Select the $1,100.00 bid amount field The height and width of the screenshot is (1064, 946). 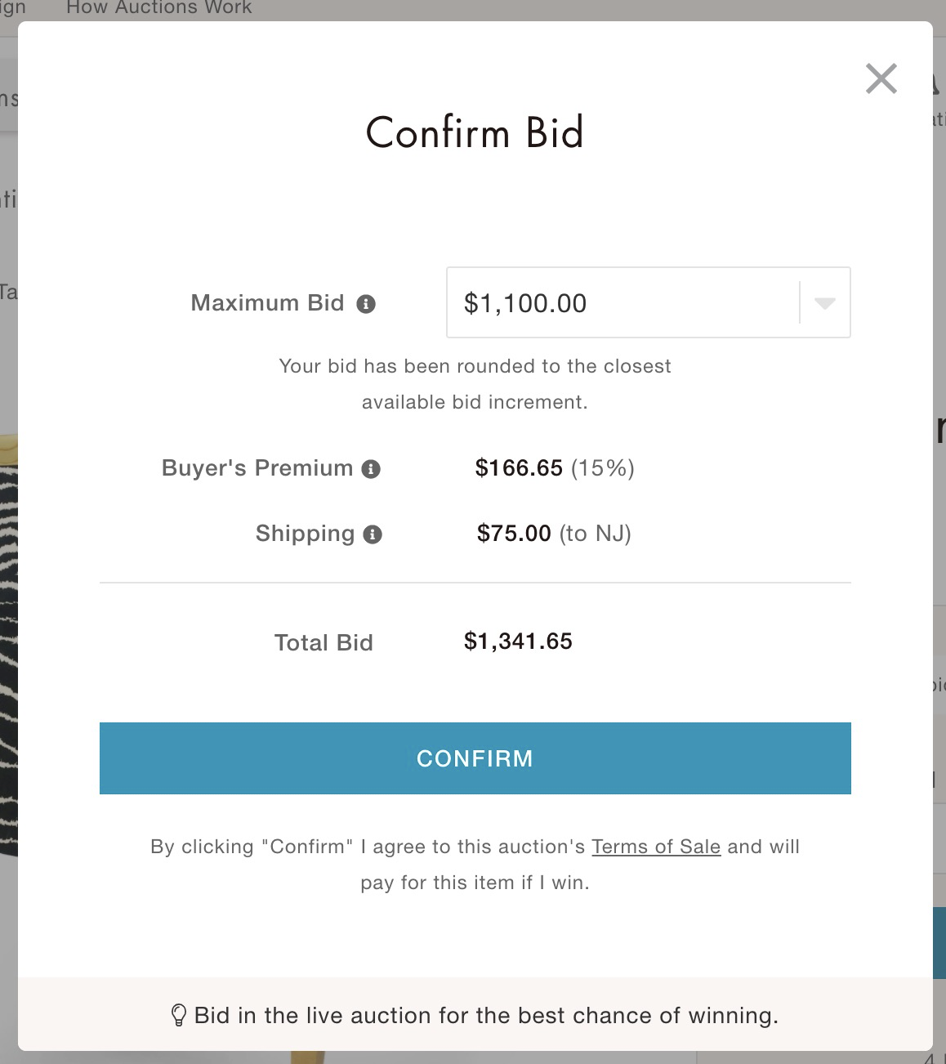(648, 302)
